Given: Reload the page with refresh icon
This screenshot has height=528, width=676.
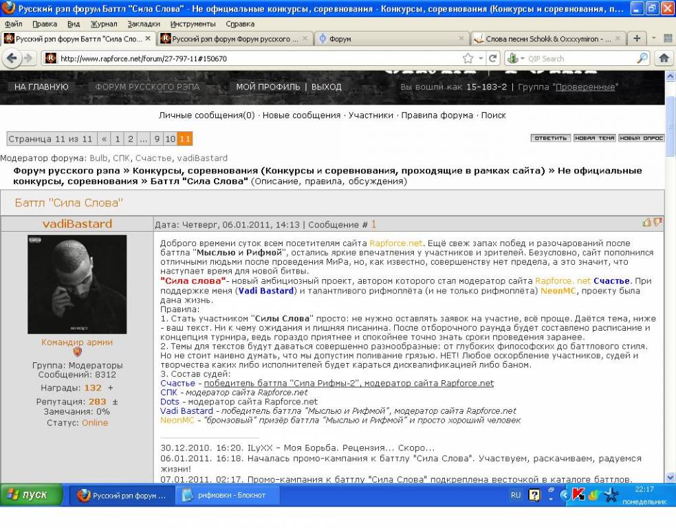Looking at the screenshot, I should pos(493,58).
